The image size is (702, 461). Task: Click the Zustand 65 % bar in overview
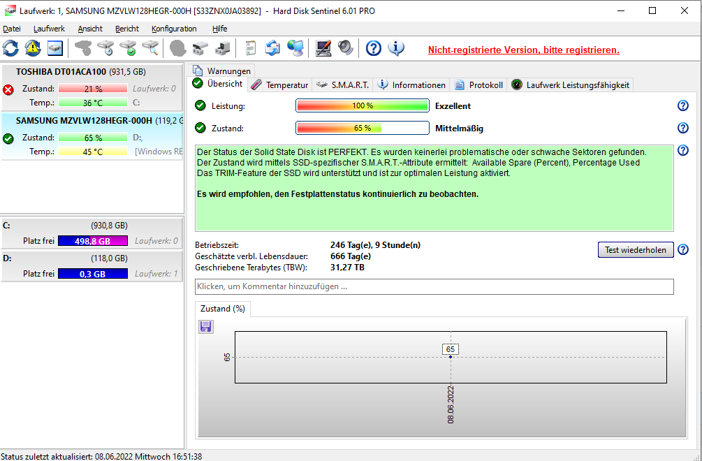[x=363, y=128]
